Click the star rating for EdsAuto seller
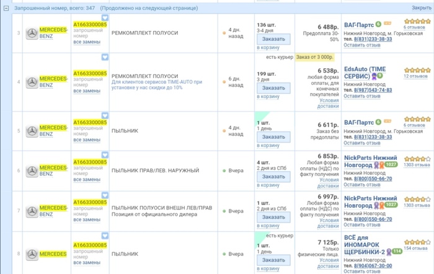434x274 pixels. (417, 70)
